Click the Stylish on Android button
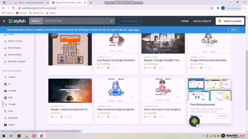 coord(230,21)
